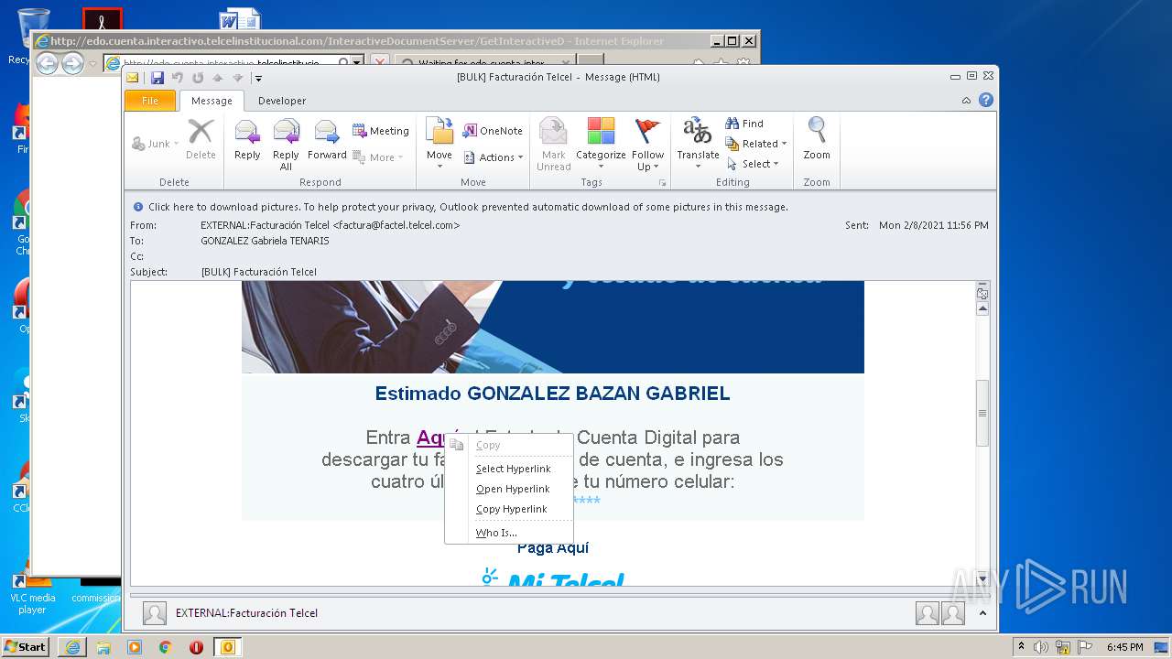1172x659 pixels.
Task: Click the Outlook taskbar button
Action: [228, 647]
